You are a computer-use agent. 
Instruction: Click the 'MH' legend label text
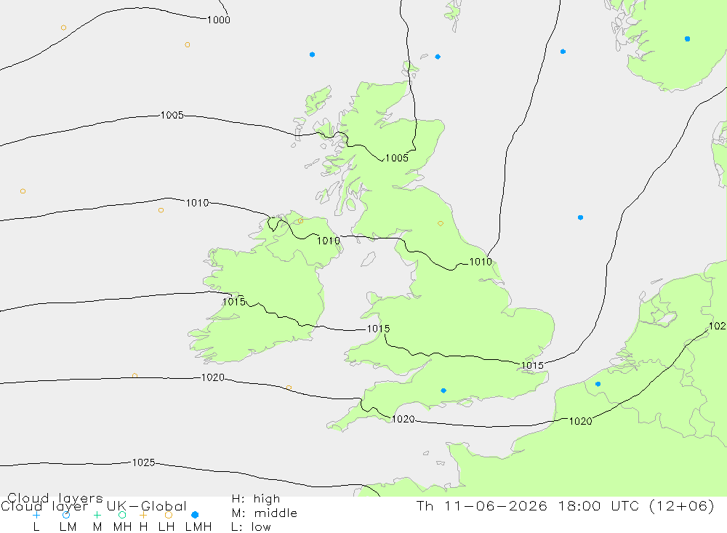pos(122,527)
